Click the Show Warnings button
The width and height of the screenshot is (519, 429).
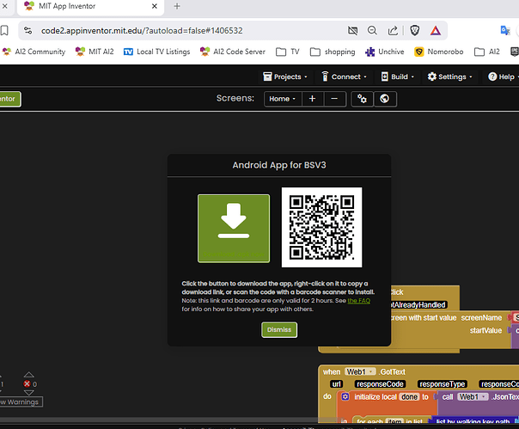click(21, 401)
